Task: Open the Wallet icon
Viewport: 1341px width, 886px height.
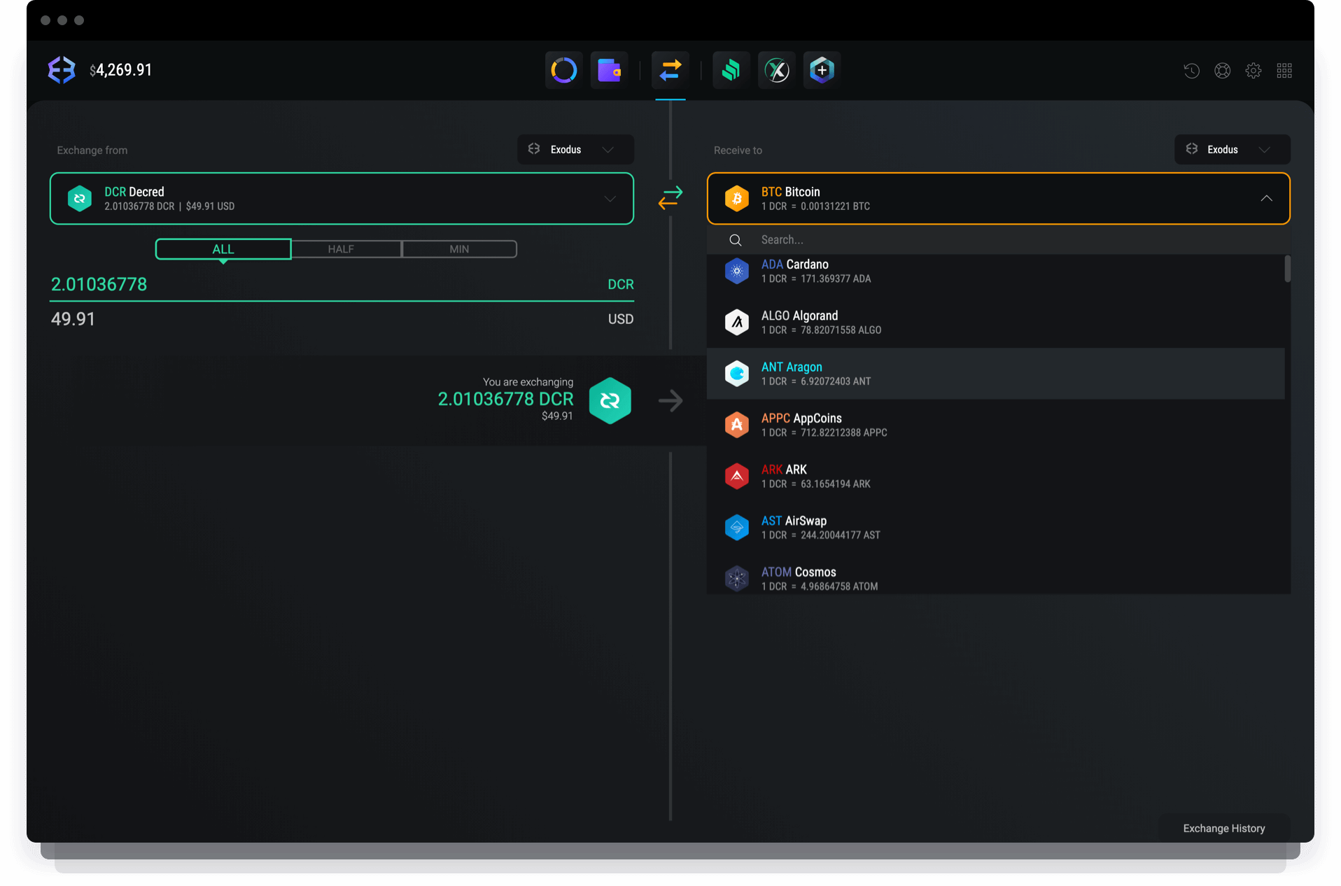Action: tap(609, 70)
